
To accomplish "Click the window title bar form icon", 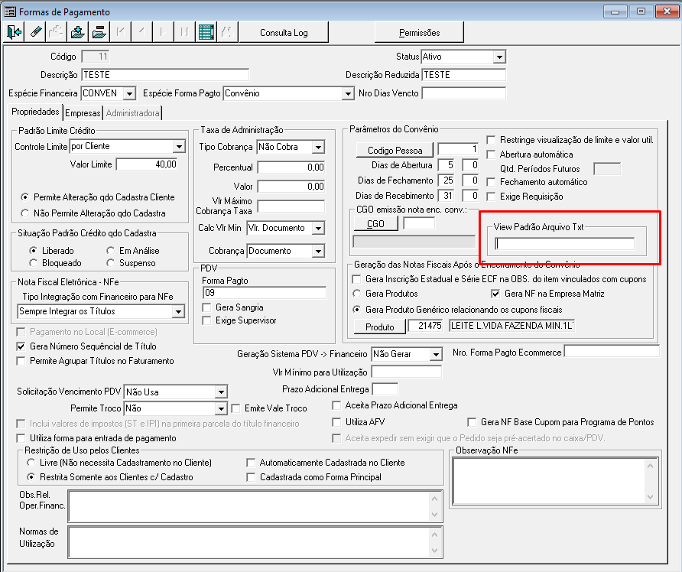I will [10, 11].
